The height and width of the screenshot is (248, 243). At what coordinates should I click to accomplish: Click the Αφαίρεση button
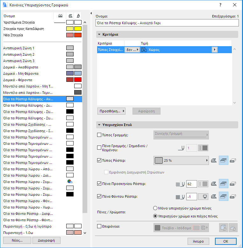146,111
